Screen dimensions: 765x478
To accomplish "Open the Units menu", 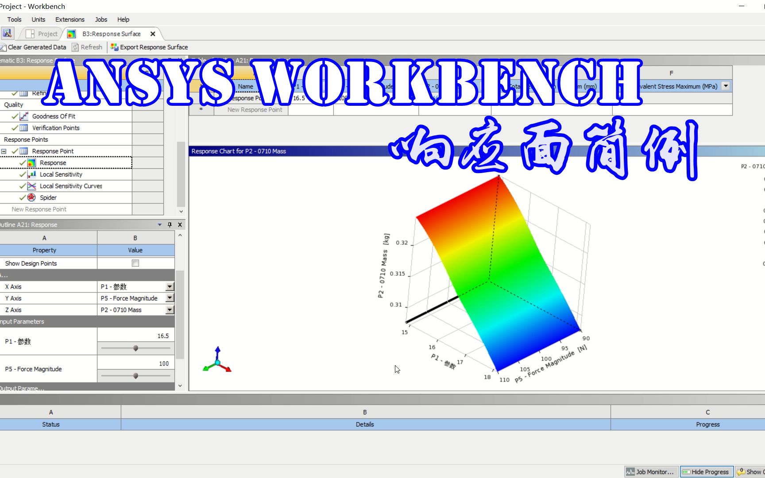I will click(39, 19).
